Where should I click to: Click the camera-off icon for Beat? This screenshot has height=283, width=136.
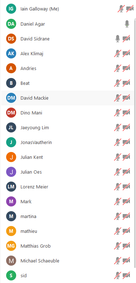pos(126,83)
